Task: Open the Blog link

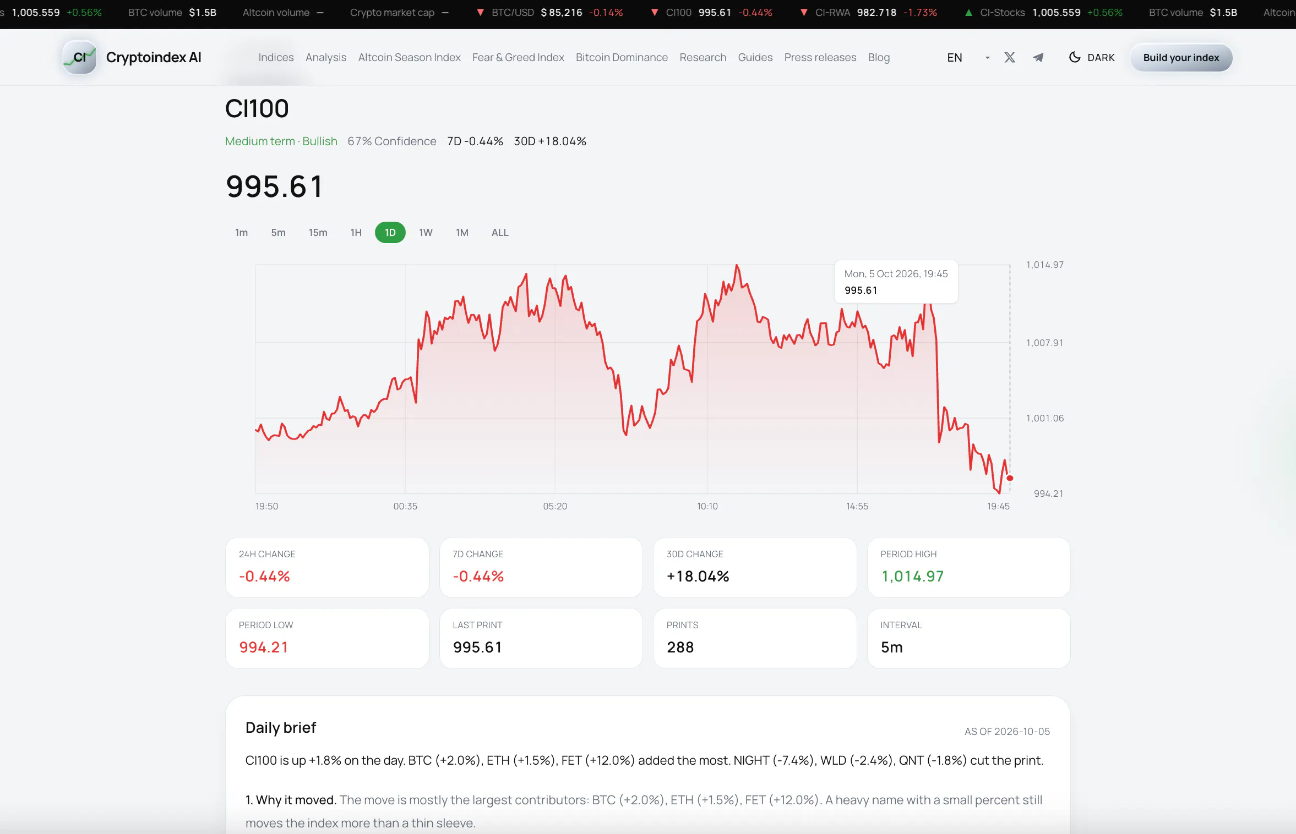Action: tap(879, 57)
